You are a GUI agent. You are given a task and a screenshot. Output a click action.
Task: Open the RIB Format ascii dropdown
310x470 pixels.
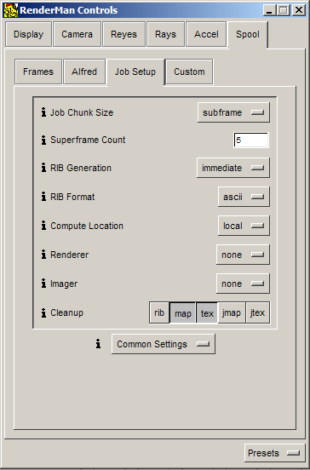point(244,197)
